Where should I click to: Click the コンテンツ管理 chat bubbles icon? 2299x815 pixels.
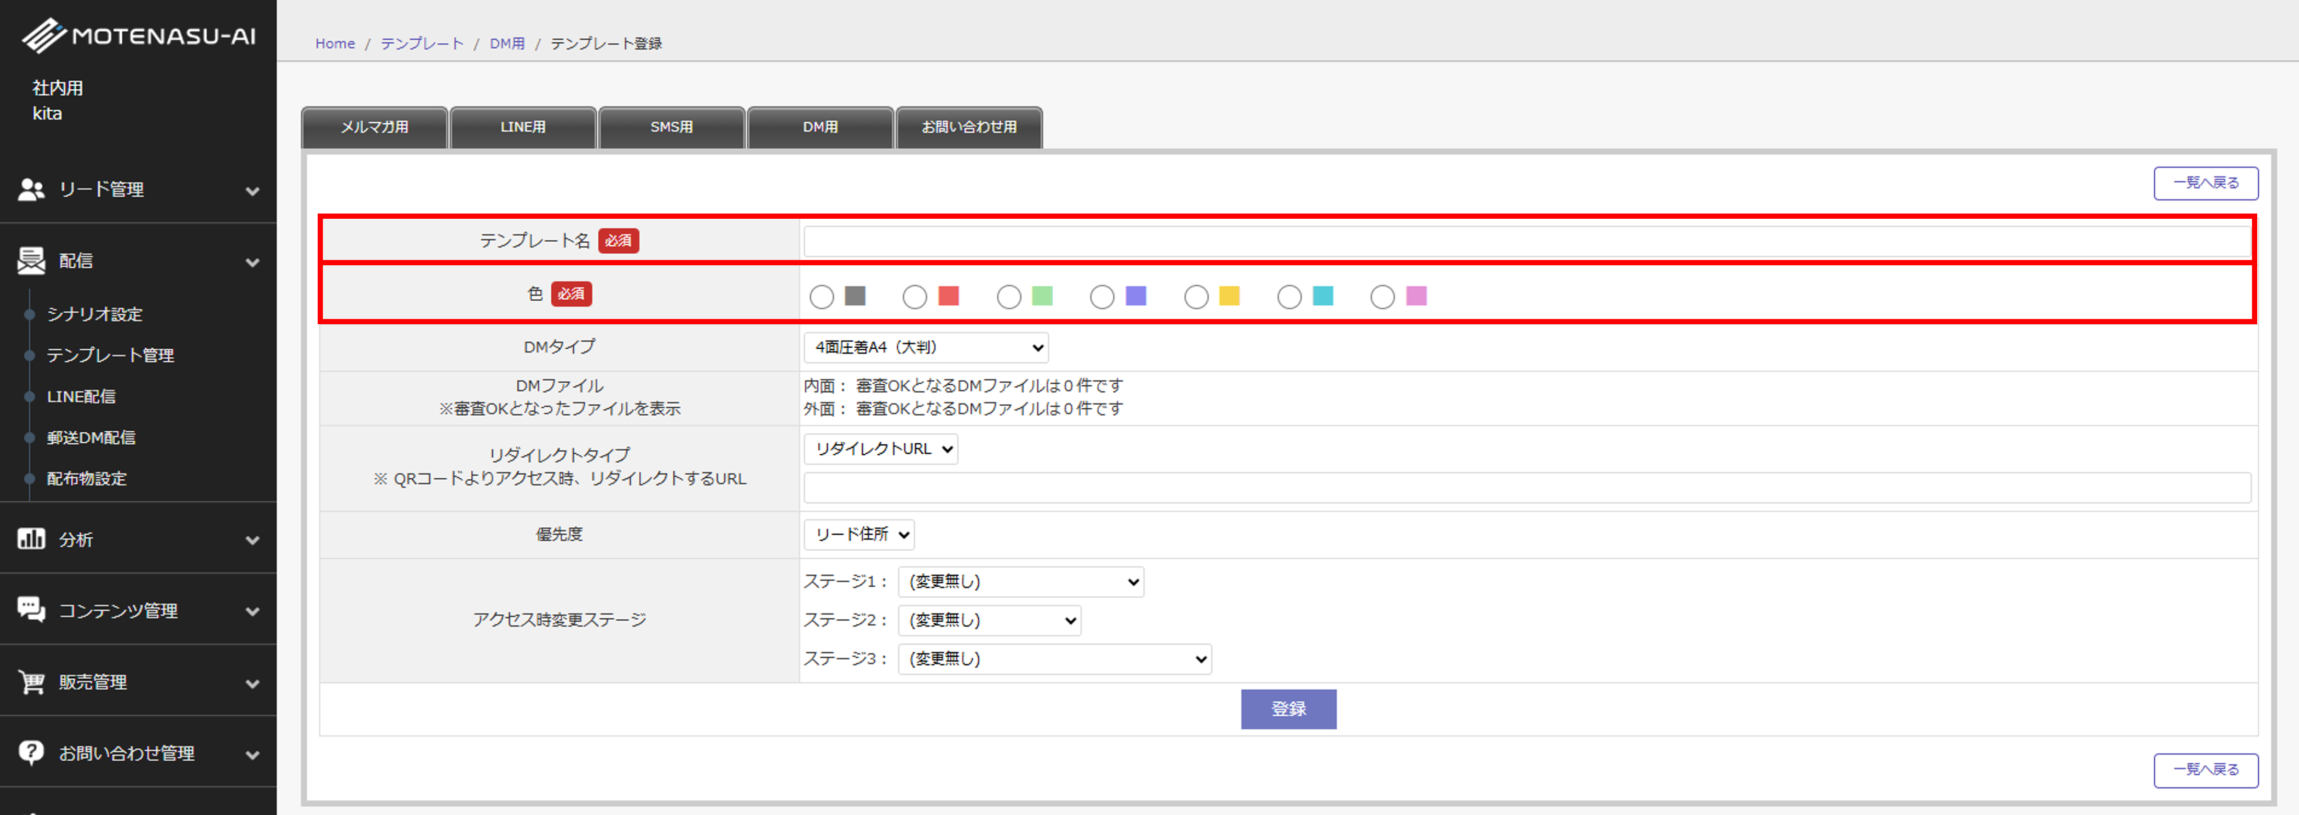pos(31,610)
